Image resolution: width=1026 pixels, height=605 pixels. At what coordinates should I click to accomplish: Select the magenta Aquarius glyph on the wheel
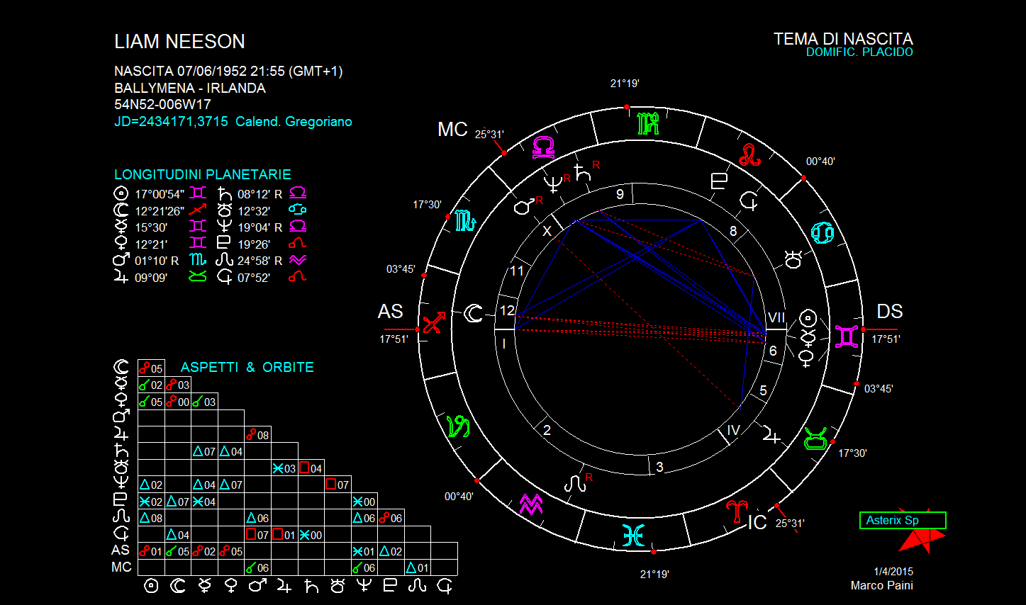(x=531, y=504)
